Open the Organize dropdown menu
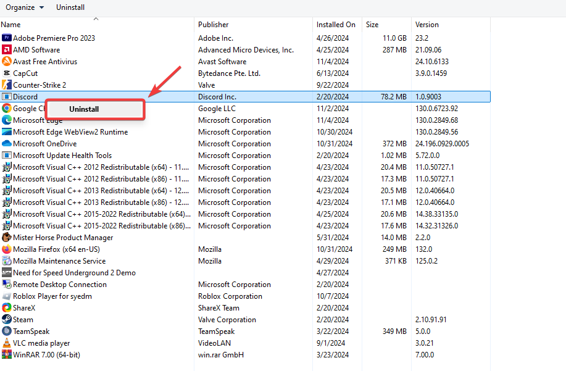566x371 pixels. (25, 7)
